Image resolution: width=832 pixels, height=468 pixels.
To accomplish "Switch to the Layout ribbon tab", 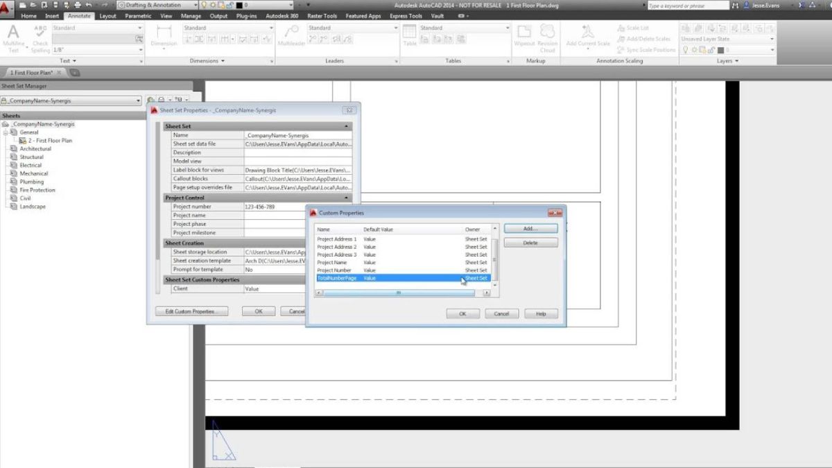I will (x=108, y=16).
